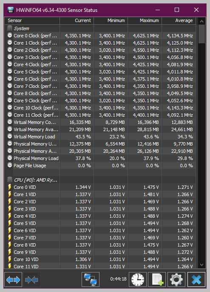Minimize the Sensor Status window
210x292 pixels.
158,10
